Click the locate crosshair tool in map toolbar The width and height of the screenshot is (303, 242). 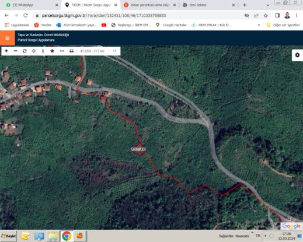click(x=34, y=51)
